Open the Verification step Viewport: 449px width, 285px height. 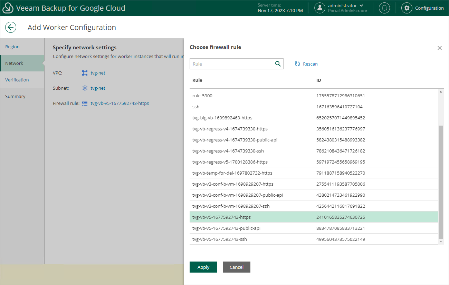coord(22,80)
